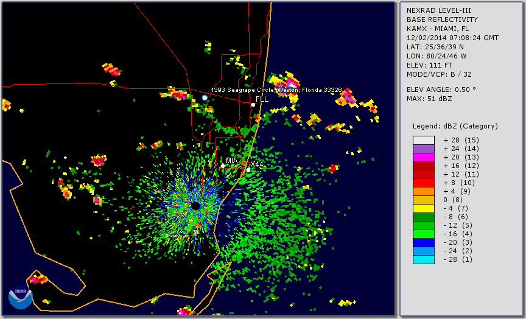Select the -16 (4) bright green swatch
The width and height of the screenshot is (526, 319).
pyautogui.click(x=424, y=234)
